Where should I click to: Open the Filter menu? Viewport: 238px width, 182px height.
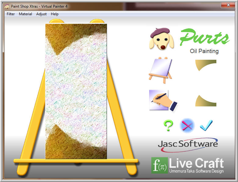pyautogui.click(x=11, y=14)
